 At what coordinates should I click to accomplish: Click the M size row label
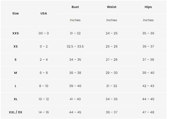(x=16, y=73)
